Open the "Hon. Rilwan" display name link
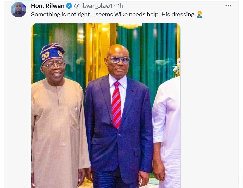Screen dimensions: 243x188 click(48, 6)
